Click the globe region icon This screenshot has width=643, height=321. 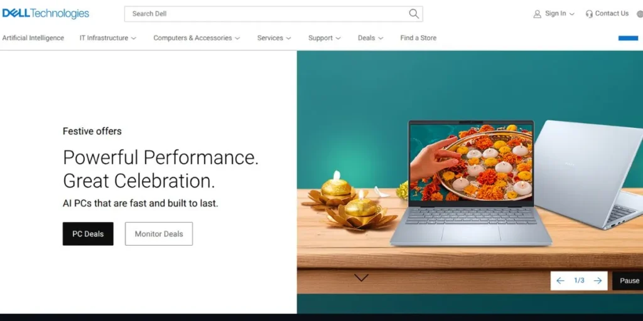pyautogui.click(x=640, y=14)
